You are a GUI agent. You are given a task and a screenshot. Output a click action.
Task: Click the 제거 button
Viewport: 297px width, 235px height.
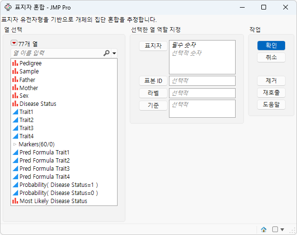[x=271, y=81]
